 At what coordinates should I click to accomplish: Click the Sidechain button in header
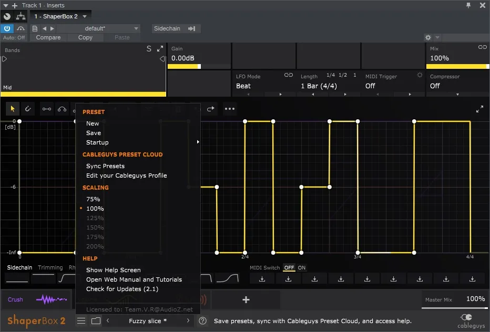click(167, 28)
